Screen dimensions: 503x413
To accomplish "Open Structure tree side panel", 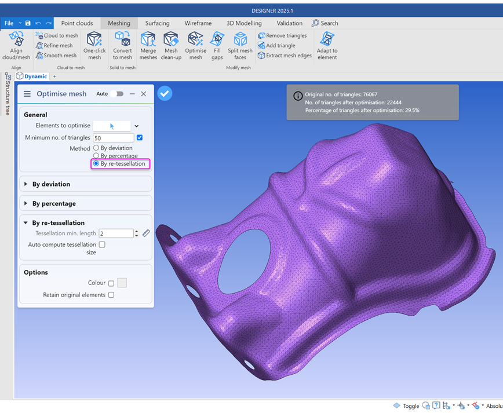I will pos(8,94).
